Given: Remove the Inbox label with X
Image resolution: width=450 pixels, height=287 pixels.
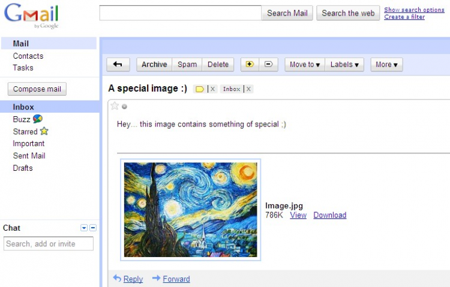Looking at the screenshot, I should point(248,89).
